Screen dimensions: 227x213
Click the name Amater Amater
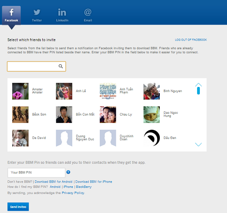[37, 91]
